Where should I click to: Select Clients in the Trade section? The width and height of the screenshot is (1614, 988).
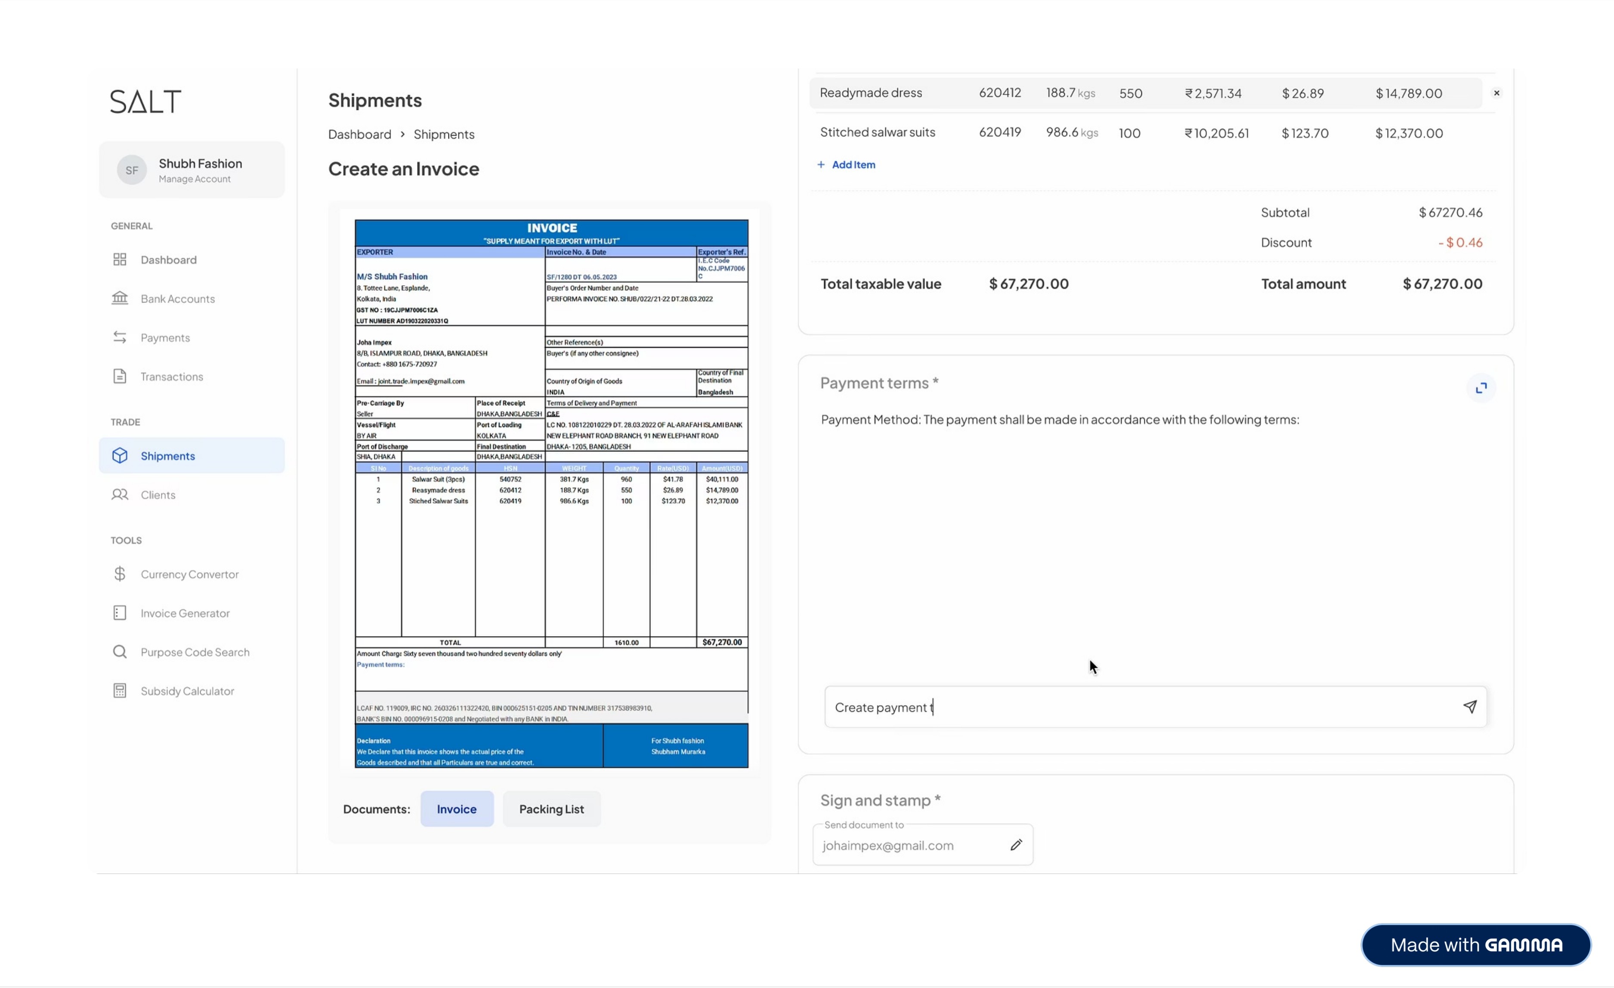[x=157, y=494]
